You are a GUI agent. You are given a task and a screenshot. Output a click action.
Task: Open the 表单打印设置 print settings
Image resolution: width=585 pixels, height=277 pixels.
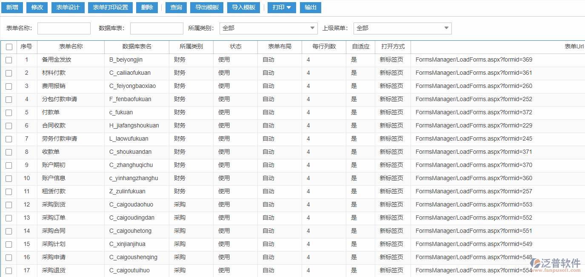click(x=109, y=8)
